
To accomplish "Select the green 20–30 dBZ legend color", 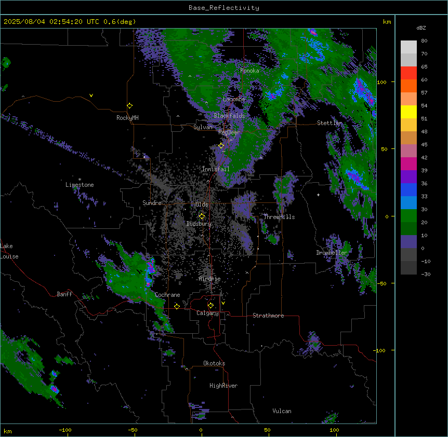I will pos(409,216).
